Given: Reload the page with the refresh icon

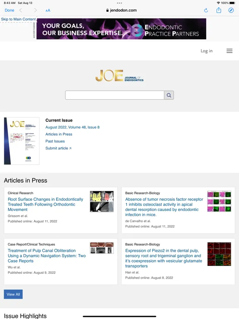Looking at the screenshot, I should click(206, 10).
